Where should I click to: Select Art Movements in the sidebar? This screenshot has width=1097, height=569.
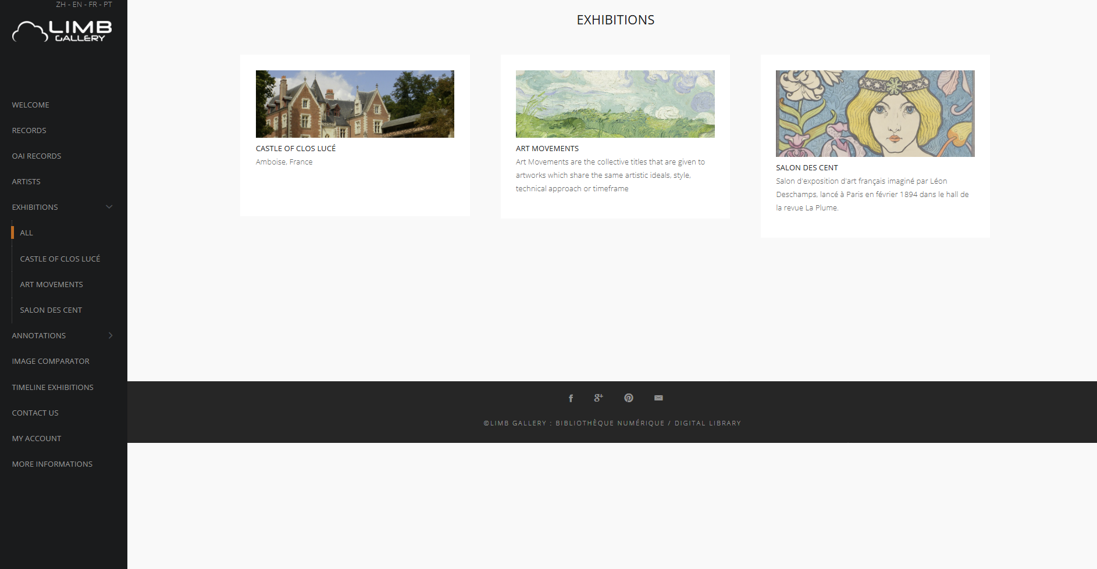click(x=52, y=285)
